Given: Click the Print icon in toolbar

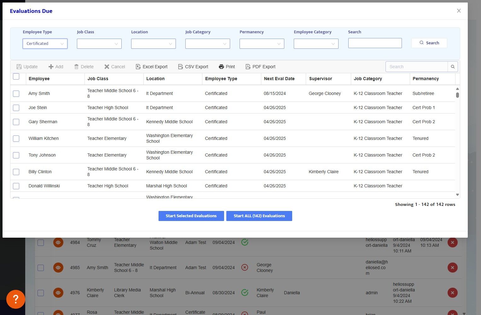Looking at the screenshot, I should pyautogui.click(x=222, y=67).
